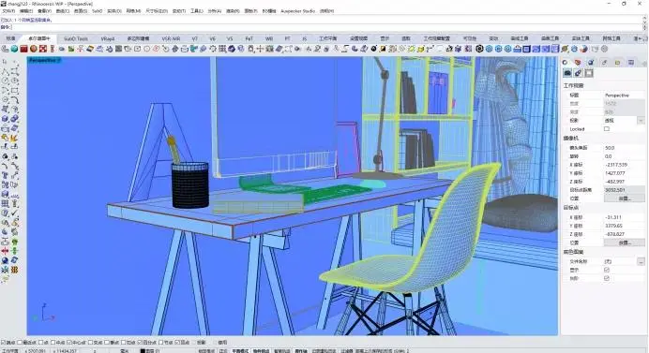This screenshot has width=649, height=353.
Task: Click the camera Y field showing 1427.077
Action: [625, 173]
